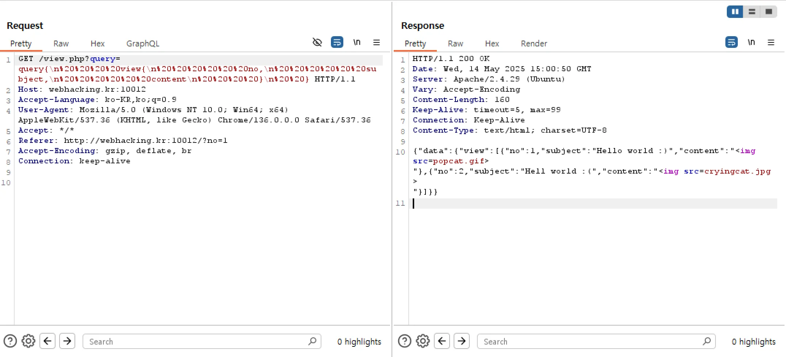Open search settings gear under Response panel
This screenshot has height=357, width=786.
tap(423, 341)
